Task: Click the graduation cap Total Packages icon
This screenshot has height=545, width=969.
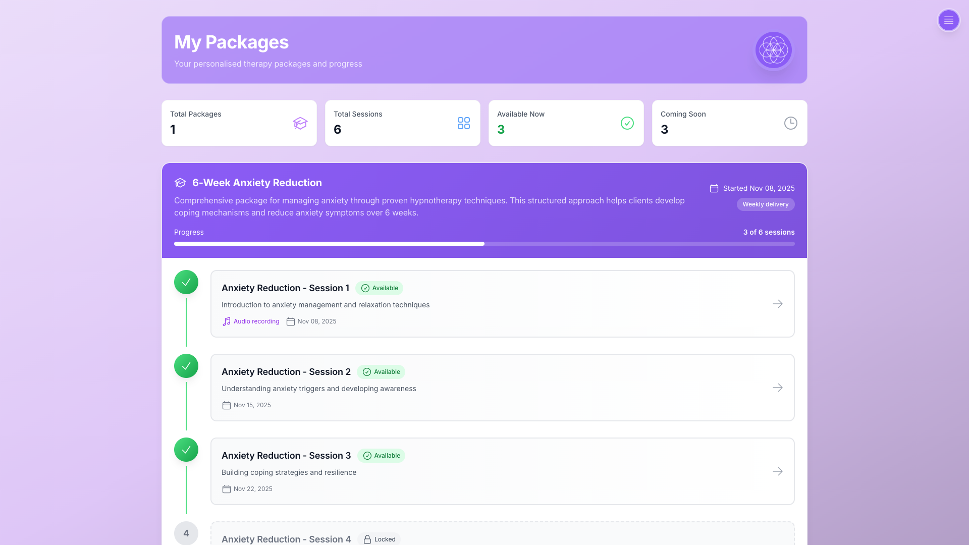Action: 300,123
